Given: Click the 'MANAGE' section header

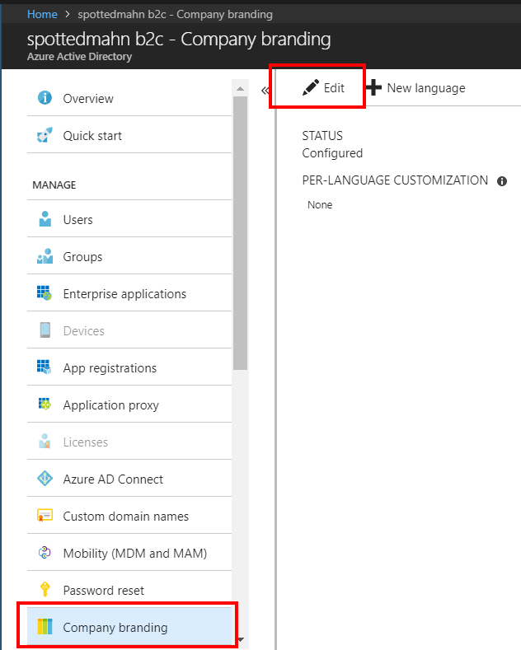Looking at the screenshot, I should (54, 185).
